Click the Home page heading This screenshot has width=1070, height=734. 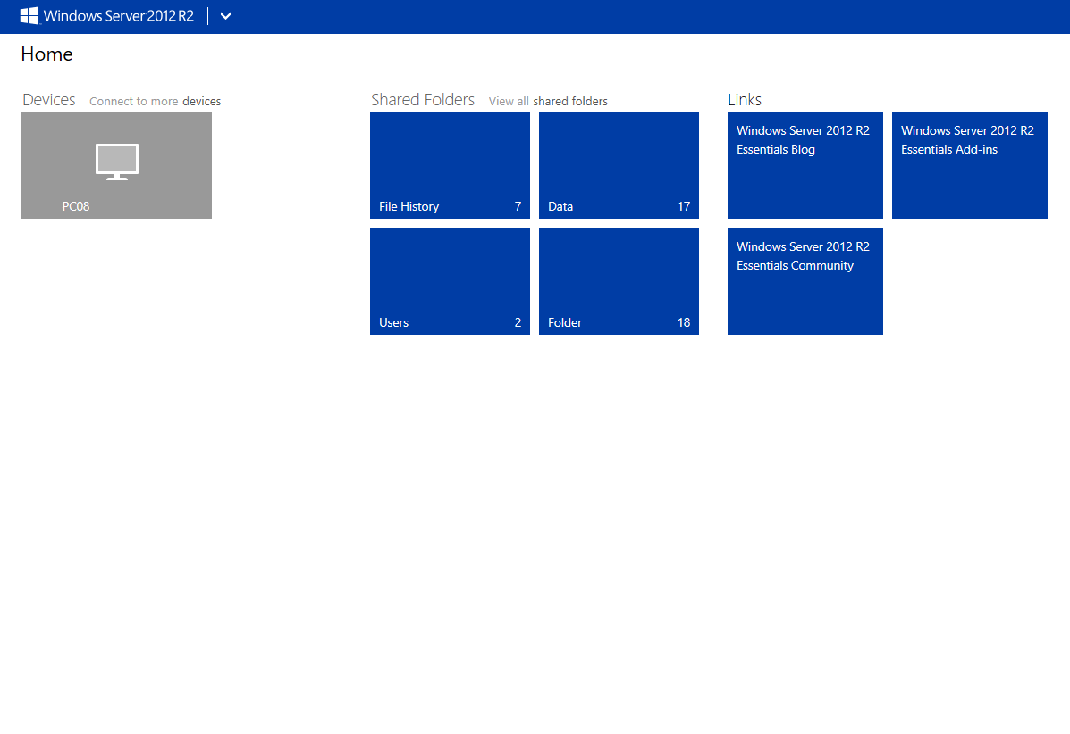click(x=46, y=54)
